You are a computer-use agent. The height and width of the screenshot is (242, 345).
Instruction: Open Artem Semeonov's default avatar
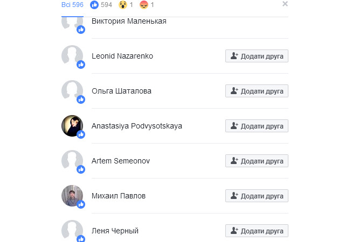72,161
